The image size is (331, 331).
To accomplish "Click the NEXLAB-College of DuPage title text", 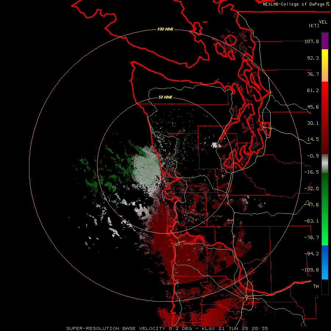I will click(x=296, y=4).
